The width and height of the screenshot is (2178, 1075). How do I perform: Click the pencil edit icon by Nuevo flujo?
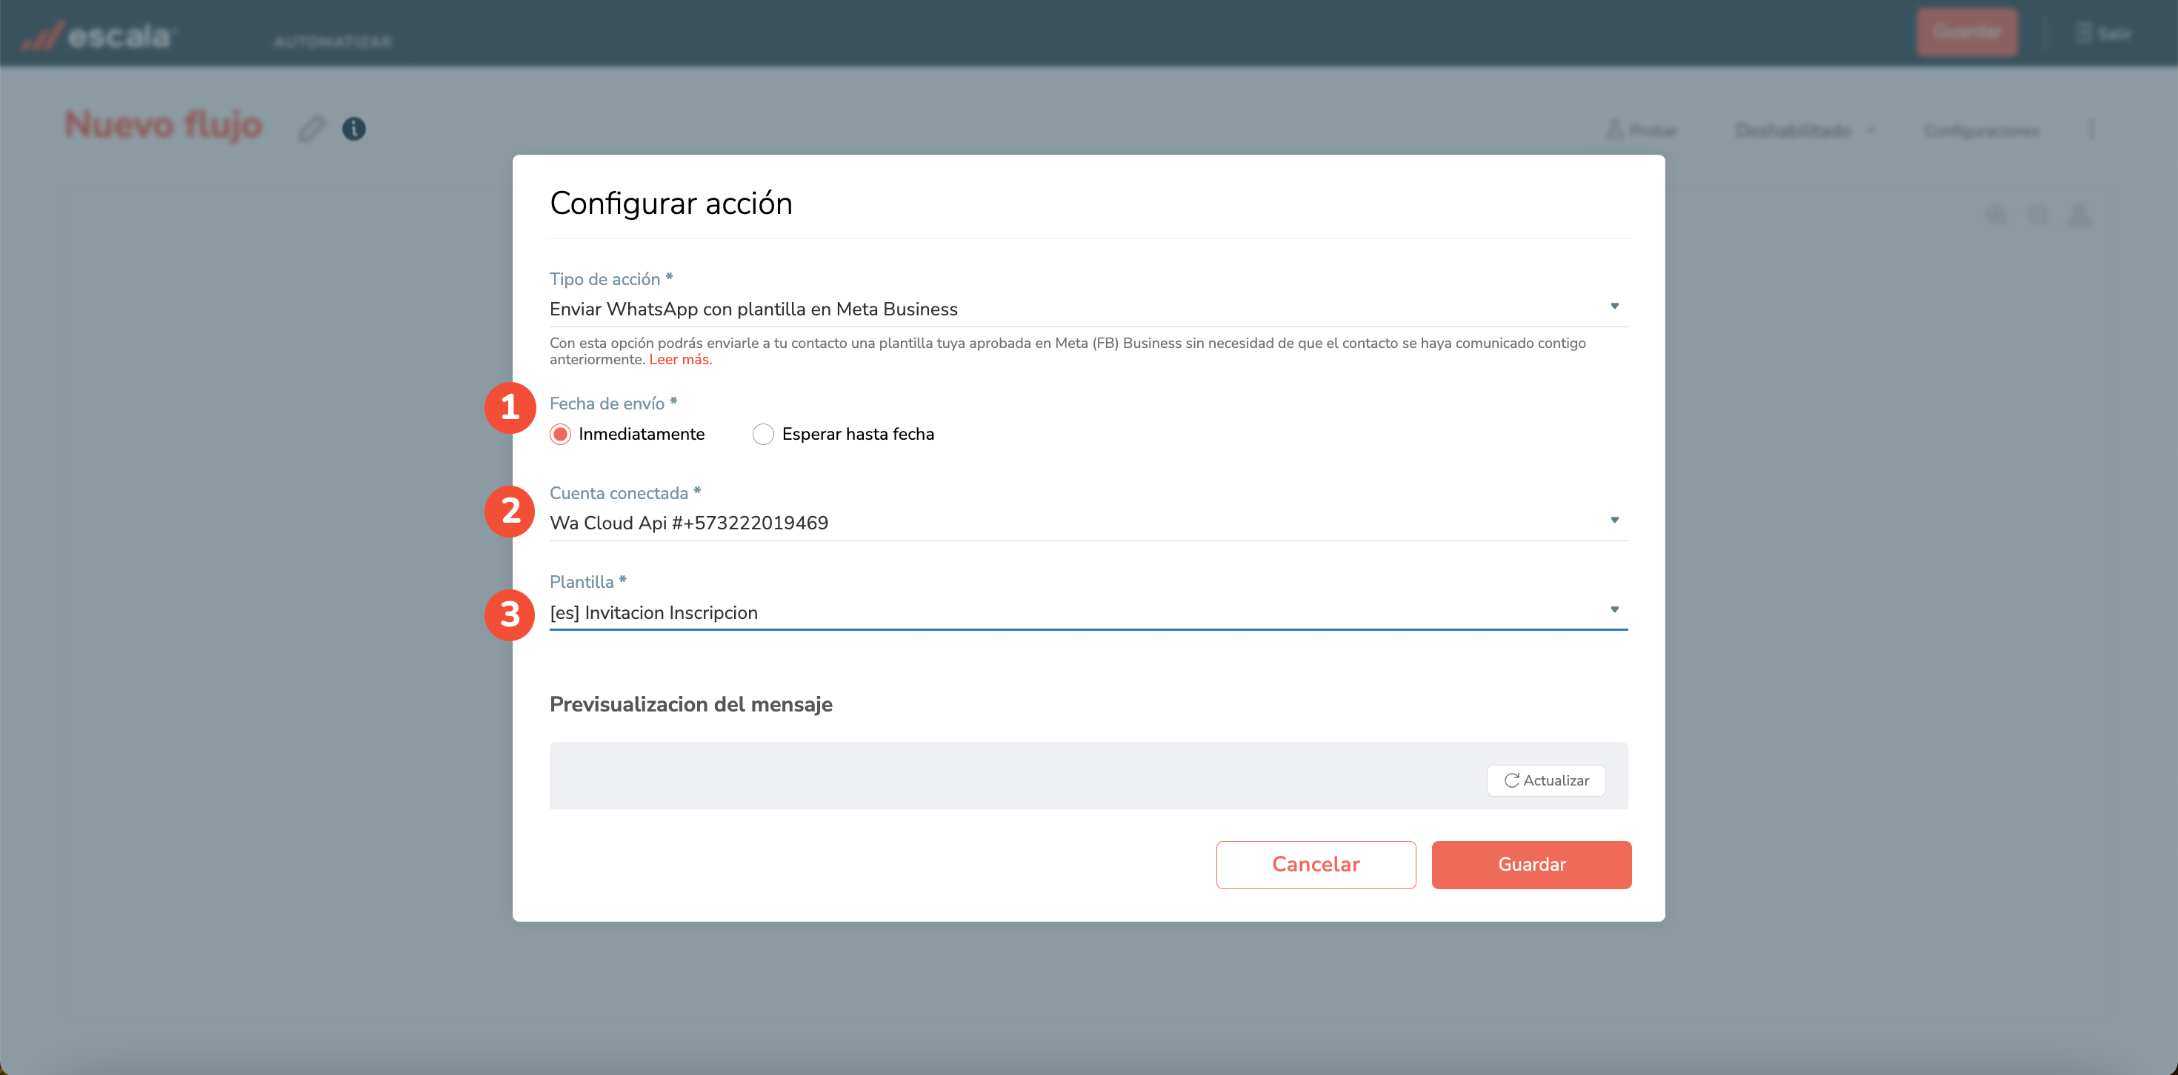(311, 129)
